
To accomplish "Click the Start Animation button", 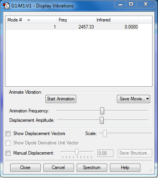I will [x=61, y=99].
